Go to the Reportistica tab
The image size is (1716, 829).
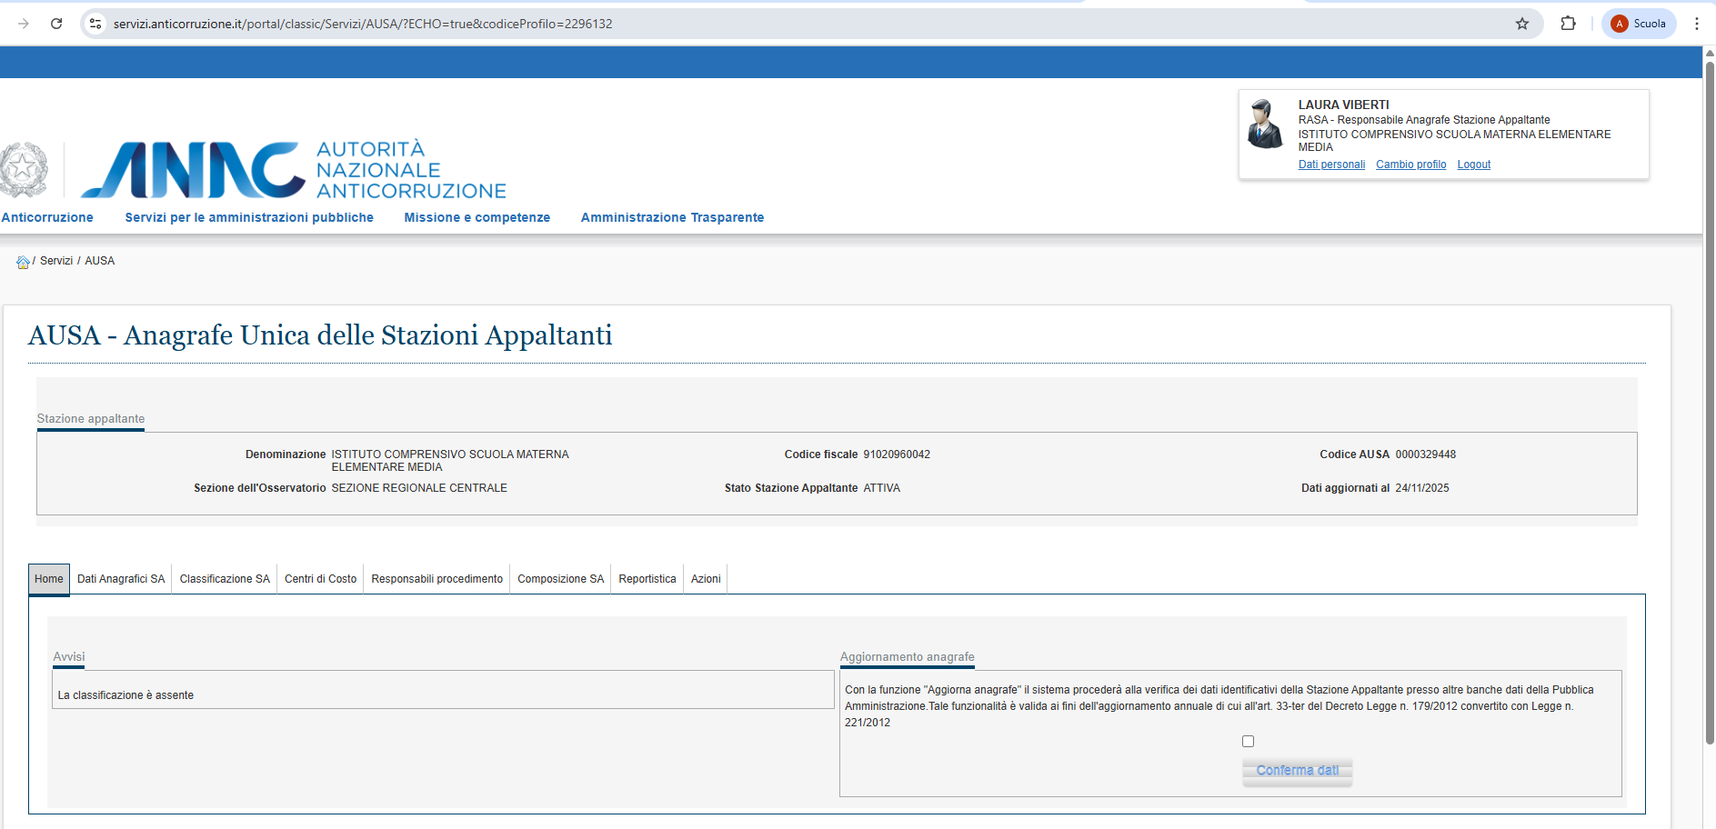(647, 579)
